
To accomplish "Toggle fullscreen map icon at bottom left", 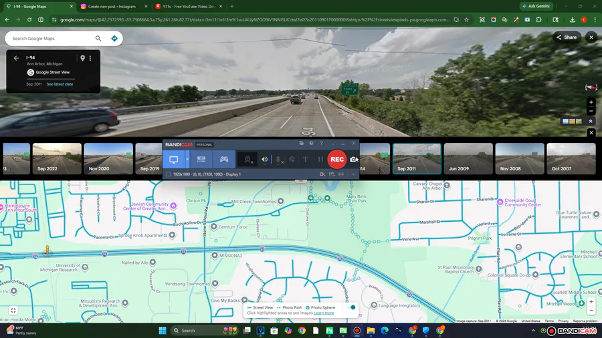I will tap(13, 311).
